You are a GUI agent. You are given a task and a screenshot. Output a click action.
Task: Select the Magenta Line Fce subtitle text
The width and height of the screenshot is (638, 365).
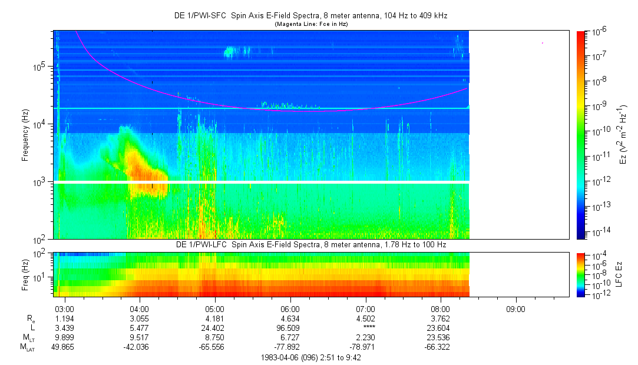pos(312,24)
